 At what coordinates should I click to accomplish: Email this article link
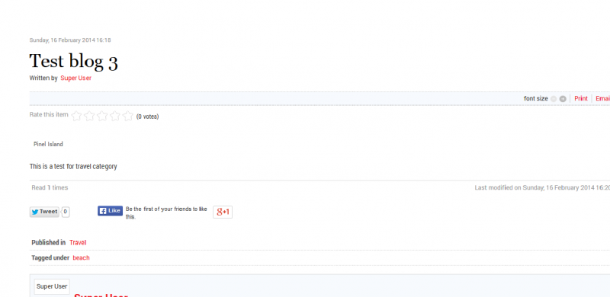pos(602,98)
